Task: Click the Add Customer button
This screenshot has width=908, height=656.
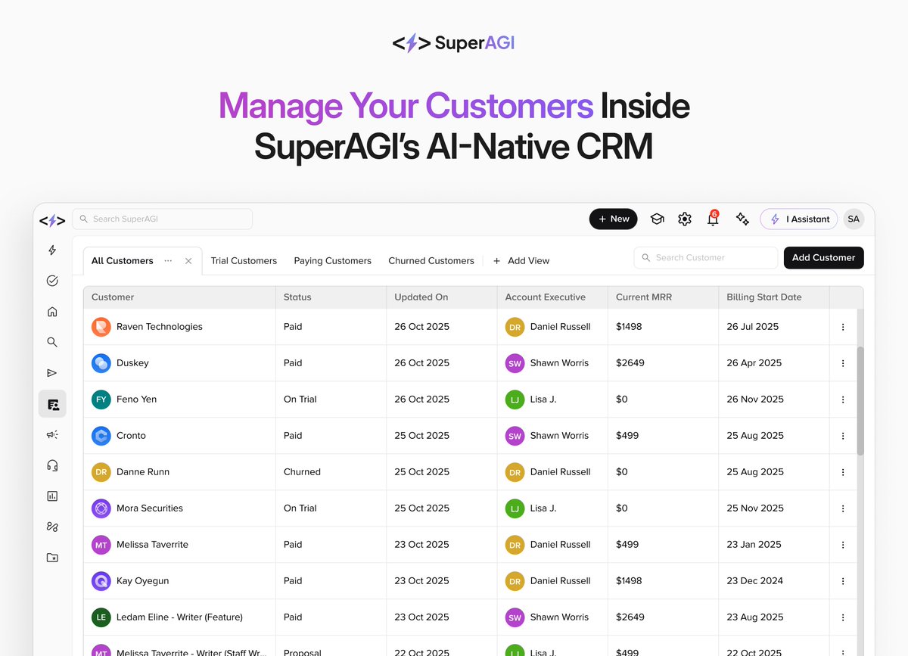Action: point(823,257)
